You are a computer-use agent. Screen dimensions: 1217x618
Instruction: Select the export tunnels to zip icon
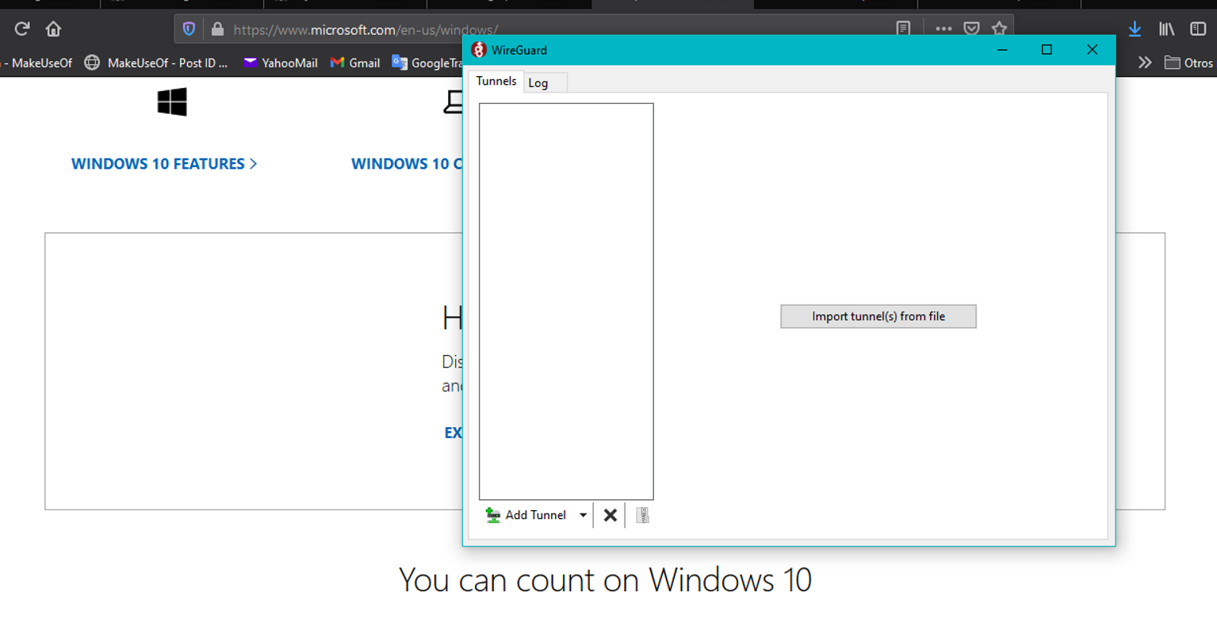(x=642, y=515)
